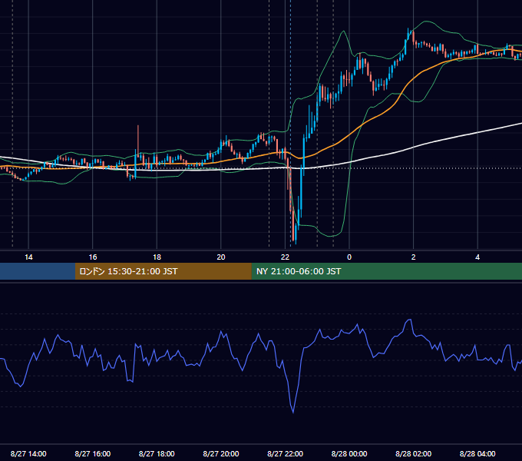
Task: Click the 8/28 00:00 date label
Action: coord(349,453)
